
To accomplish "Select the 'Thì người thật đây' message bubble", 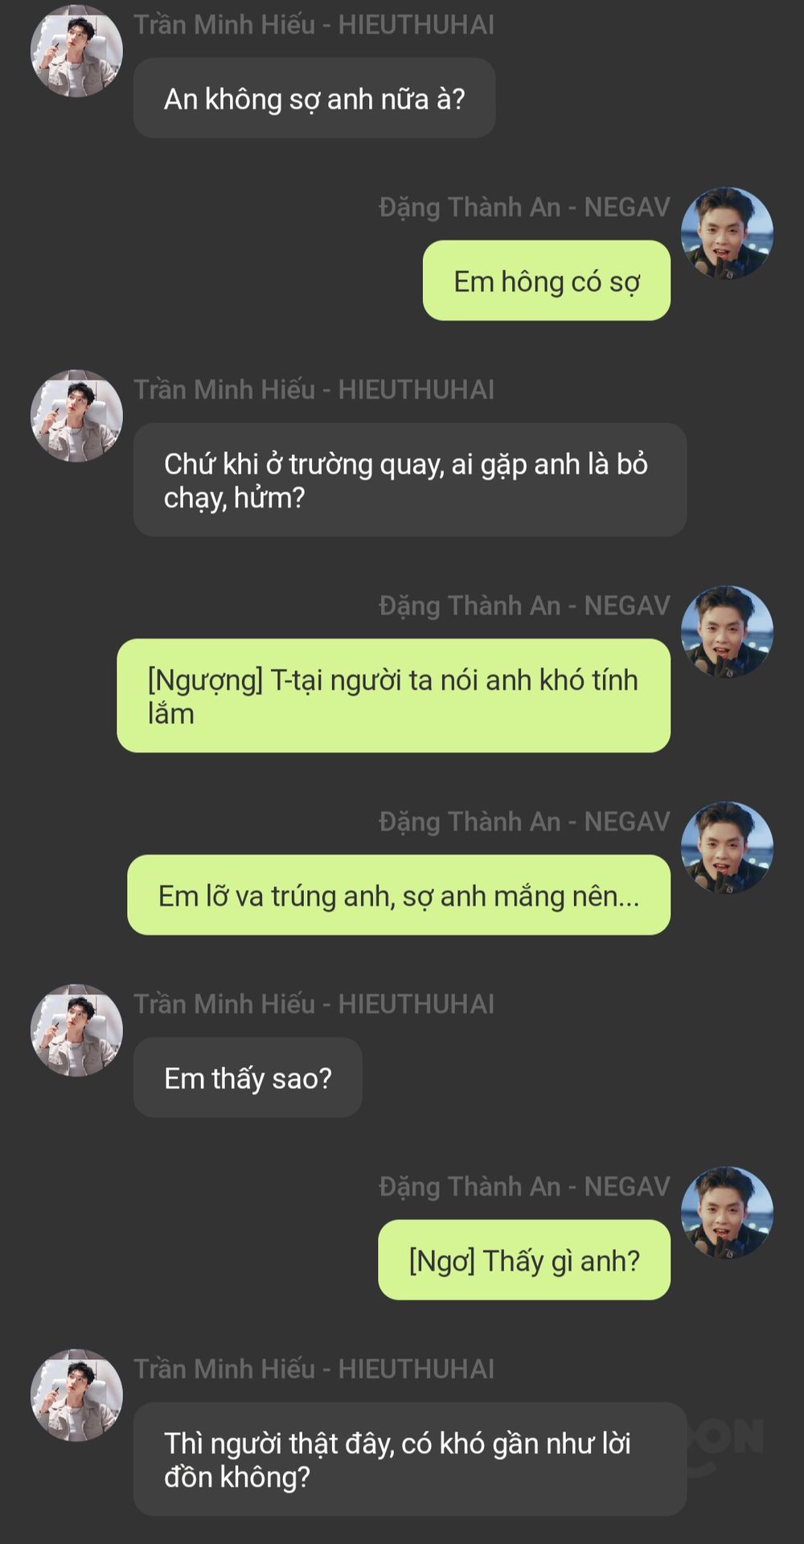I will coord(410,1460).
